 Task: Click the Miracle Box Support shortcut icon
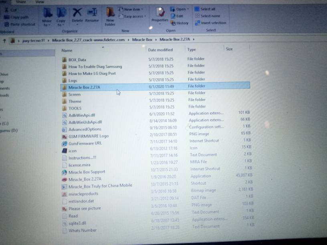[x=64, y=172]
